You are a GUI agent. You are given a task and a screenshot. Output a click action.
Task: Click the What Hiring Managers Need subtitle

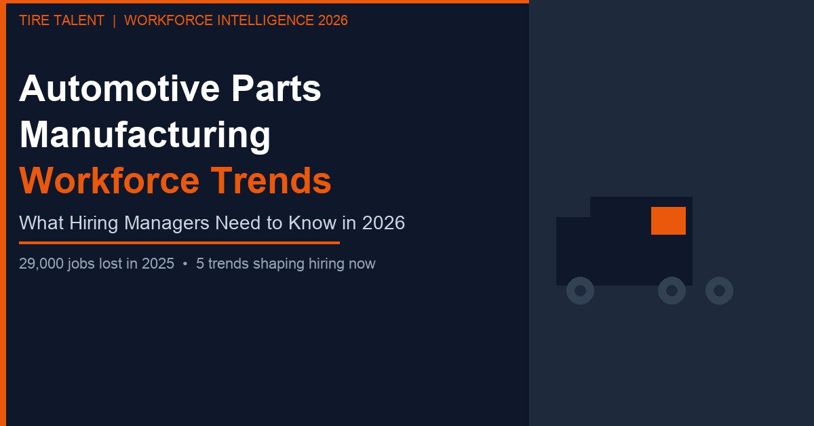click(212, 223)
